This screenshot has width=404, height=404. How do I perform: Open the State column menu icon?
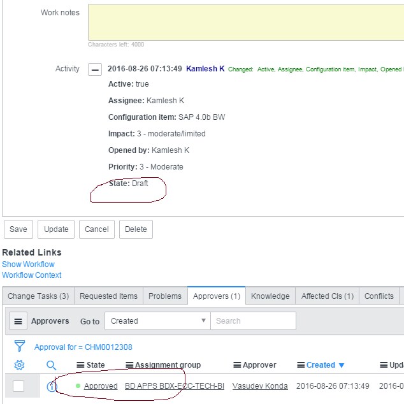click(x=80, y=365)
